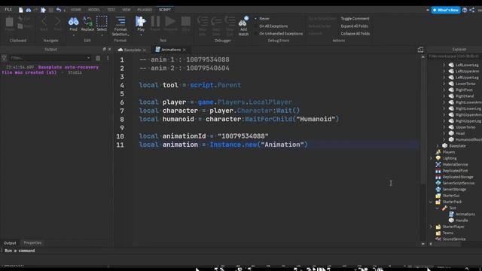The image size is (482, 271).
Task: Expand the Lighting tree node
Action: click(x=431, y=158)
